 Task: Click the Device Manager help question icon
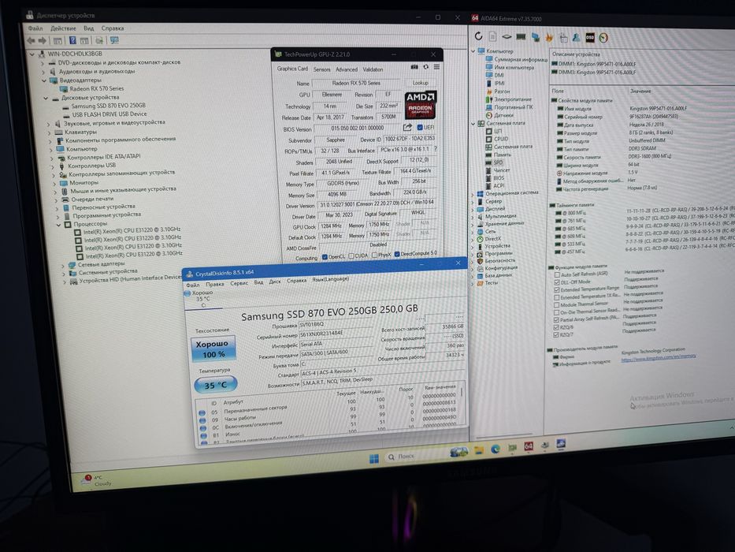pyautogui.click(x=72, y=41)
